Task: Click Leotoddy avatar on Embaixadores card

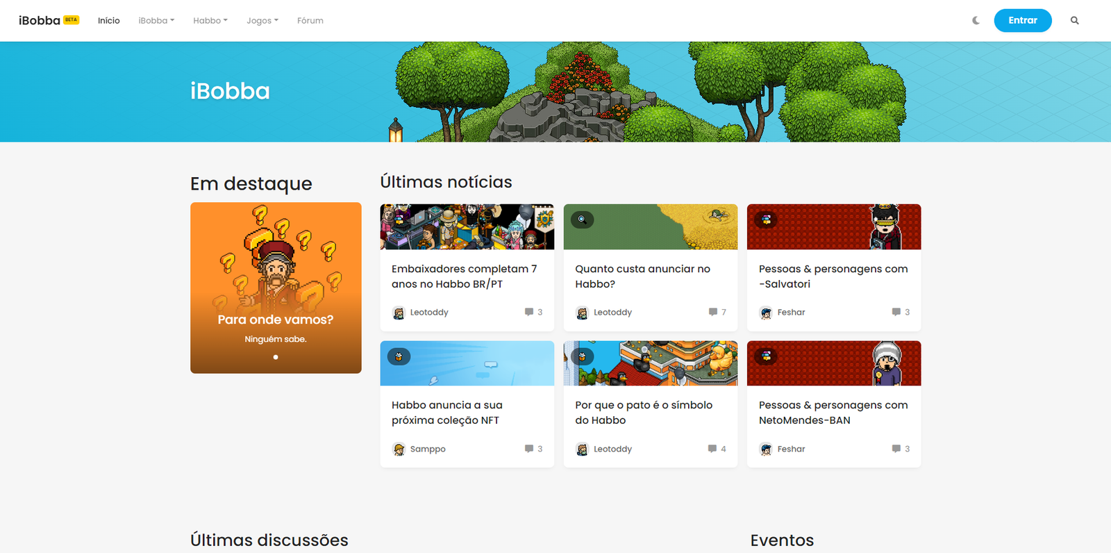Action: pos(399,313)
